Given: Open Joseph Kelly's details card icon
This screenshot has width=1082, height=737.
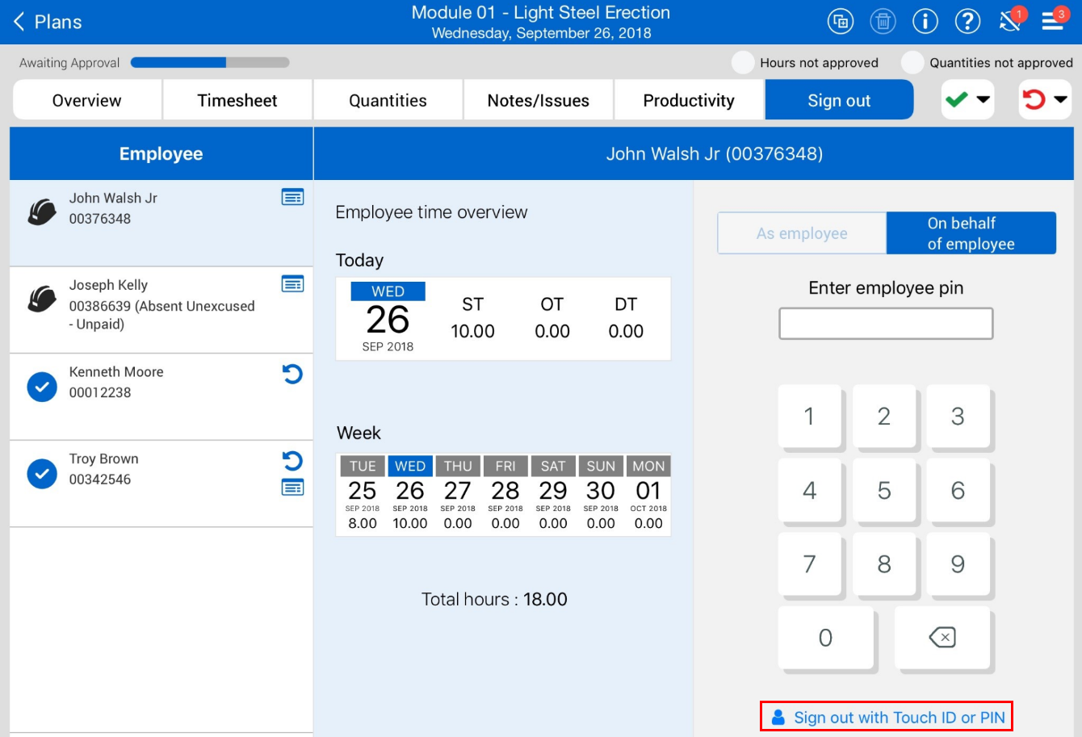Looking at the screenshot, I should (x=292, y=284).
